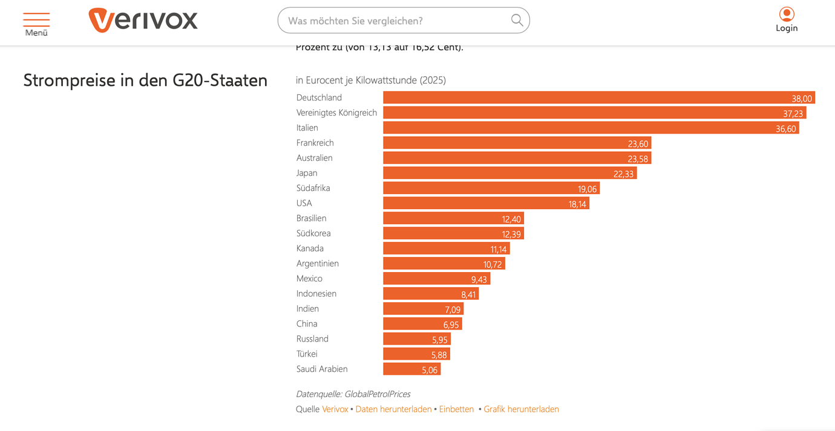Image resolution: width=835 pixels, height=431 pixels.
Task: Select the Deutschland bar showing 38,00
Action: click(598, 98)
